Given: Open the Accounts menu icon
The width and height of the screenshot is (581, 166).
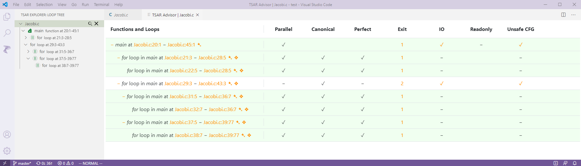Looking at the screenshot, I should coord(7,134).
